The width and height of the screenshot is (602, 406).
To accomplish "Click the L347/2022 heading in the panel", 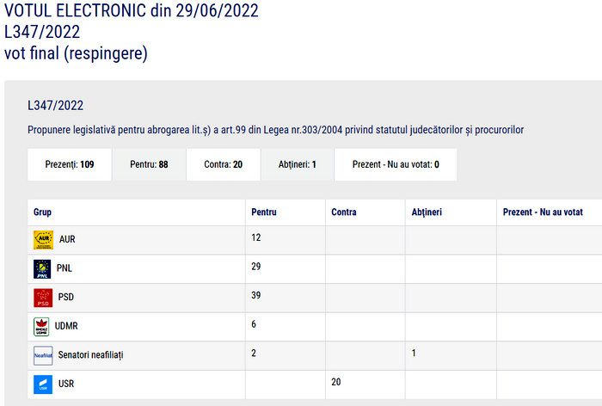I will coord(55,105).
